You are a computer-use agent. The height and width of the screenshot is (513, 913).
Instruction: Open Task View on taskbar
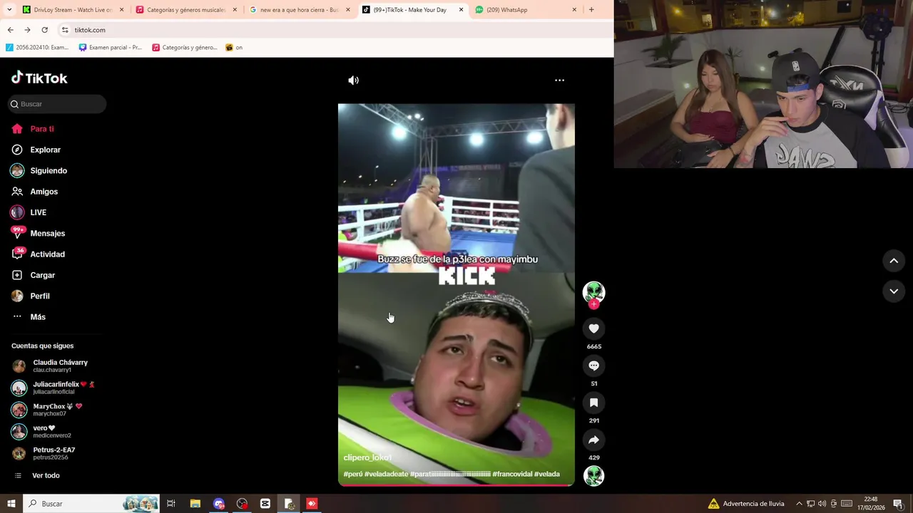171,504
